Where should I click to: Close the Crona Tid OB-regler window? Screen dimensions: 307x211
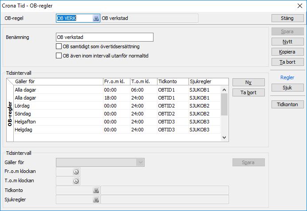[300, 6]
